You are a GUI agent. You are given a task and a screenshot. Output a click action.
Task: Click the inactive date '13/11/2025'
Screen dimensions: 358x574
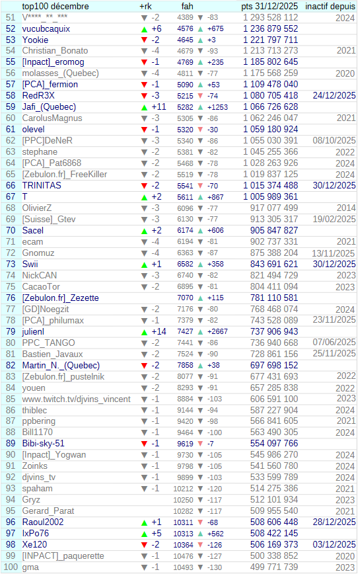[334, 253]
